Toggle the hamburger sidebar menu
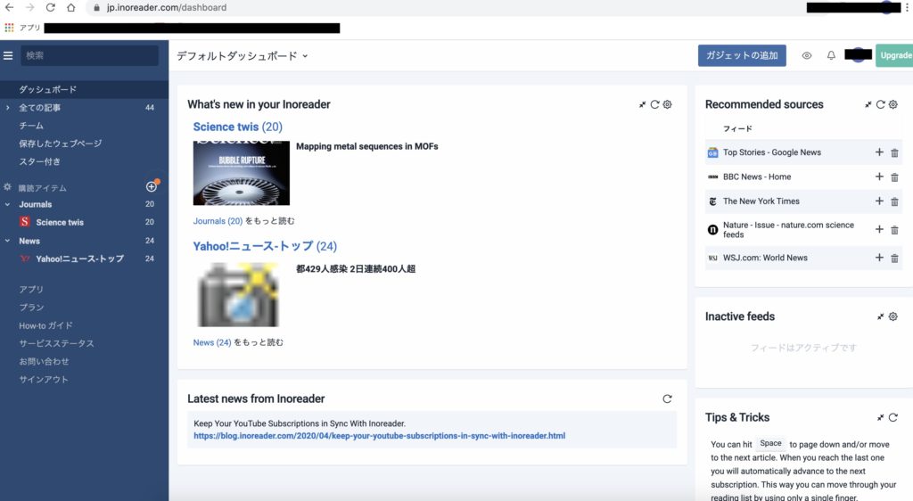This screenshot has height=501, width=913. [8, 56]
